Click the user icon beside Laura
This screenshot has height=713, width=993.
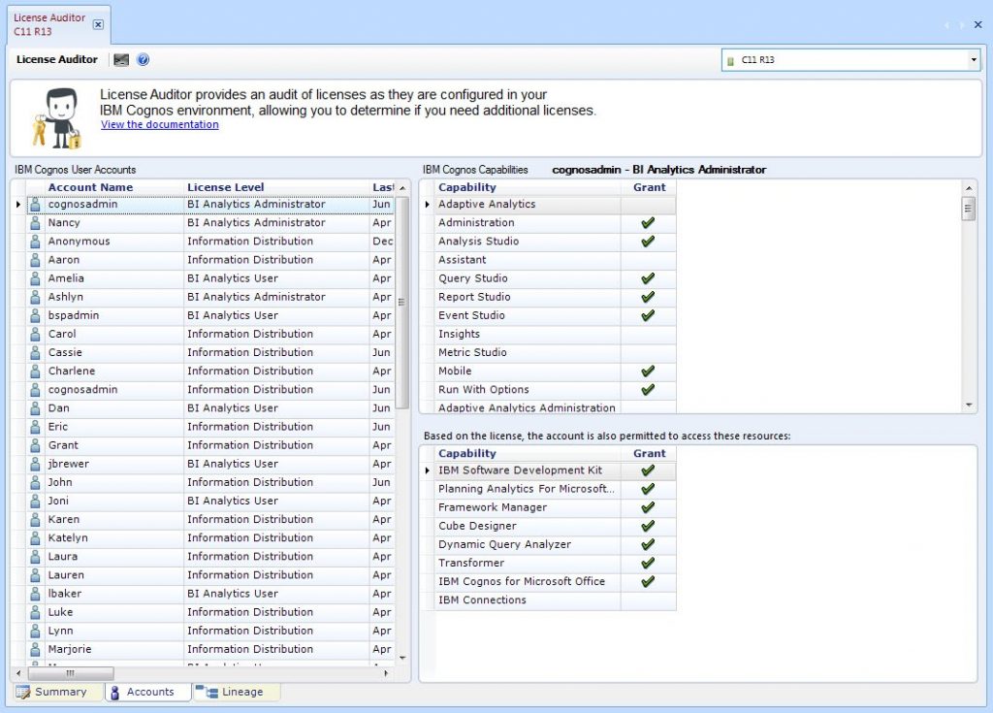pyautogui.click(x=36, y=557)
